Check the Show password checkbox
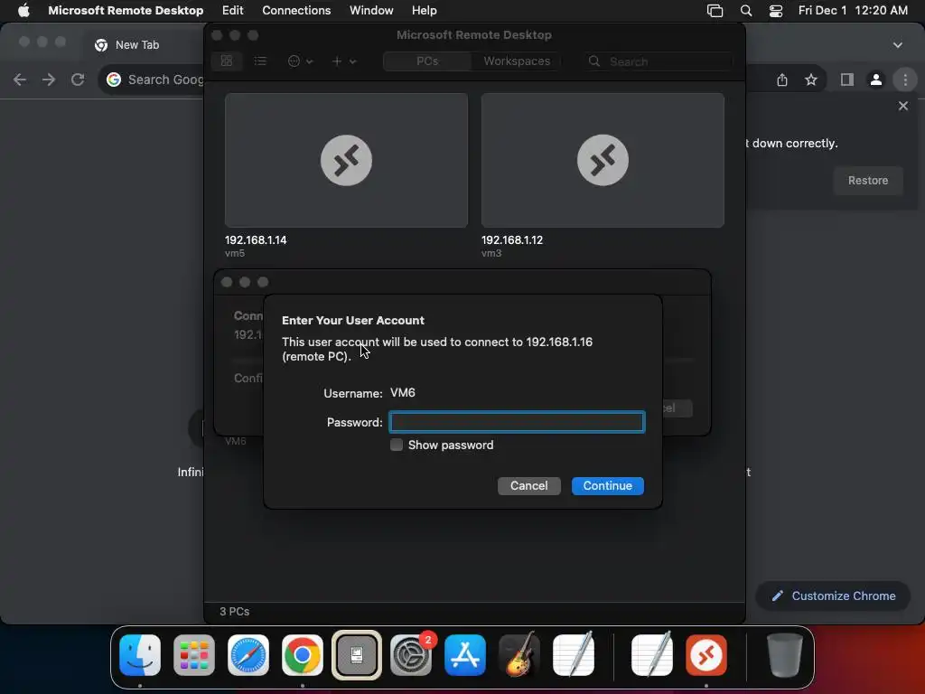The image size is (925, 694). [x=397, y=445]
